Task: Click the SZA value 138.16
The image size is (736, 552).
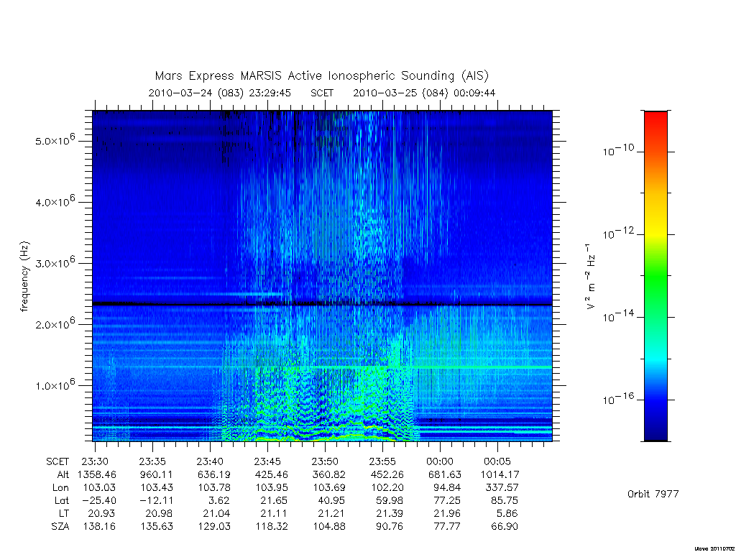Action: 99,527
